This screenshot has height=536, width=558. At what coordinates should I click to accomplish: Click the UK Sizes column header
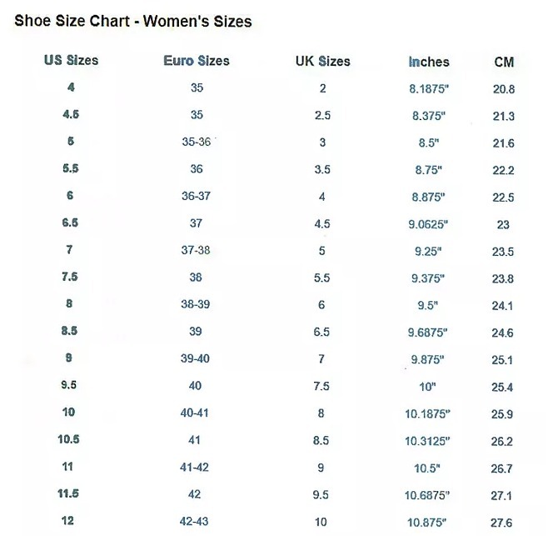click(x=322, y=62)
